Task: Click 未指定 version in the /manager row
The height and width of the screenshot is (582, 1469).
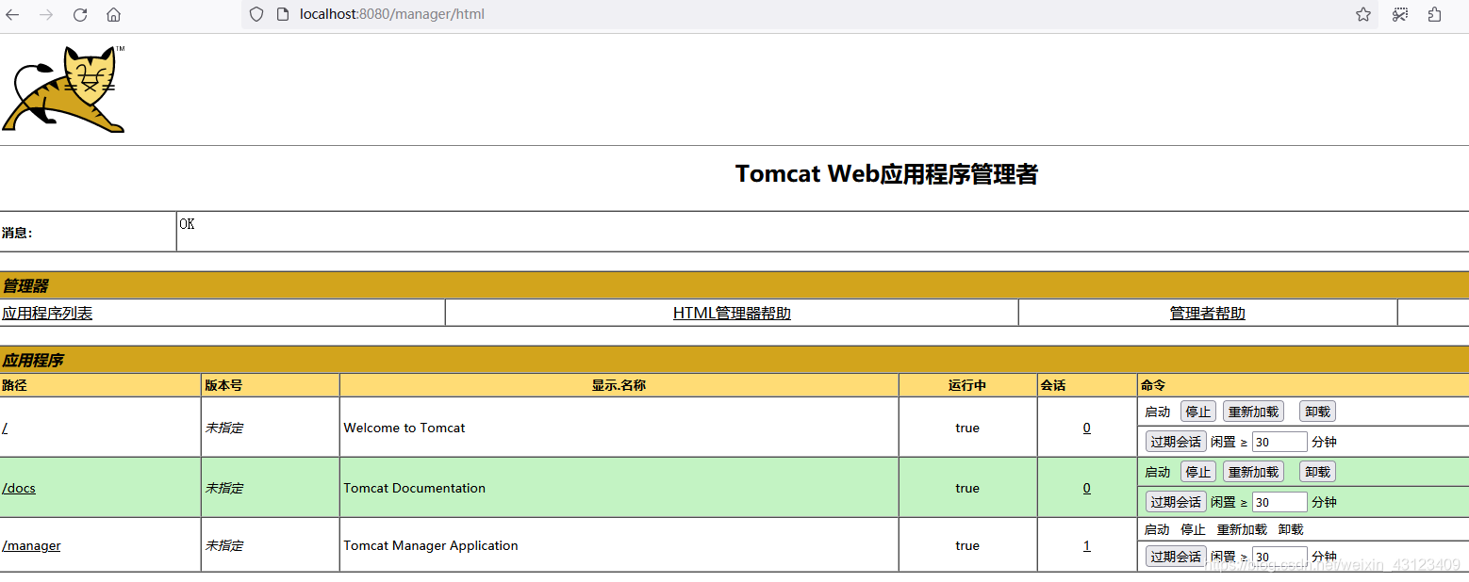Action: (223, 545)
